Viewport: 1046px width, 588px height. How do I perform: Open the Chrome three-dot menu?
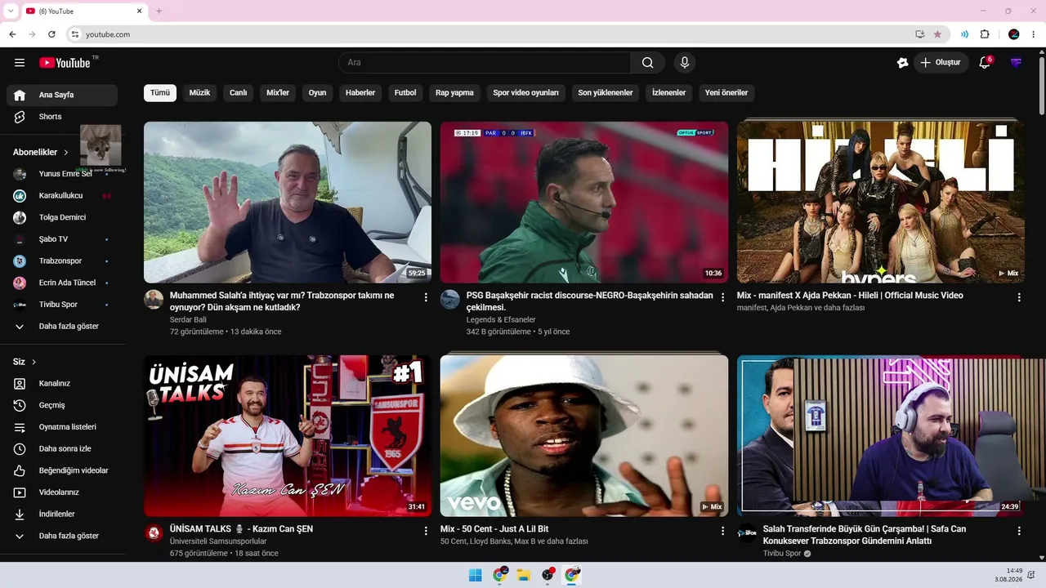(1035, 34)
